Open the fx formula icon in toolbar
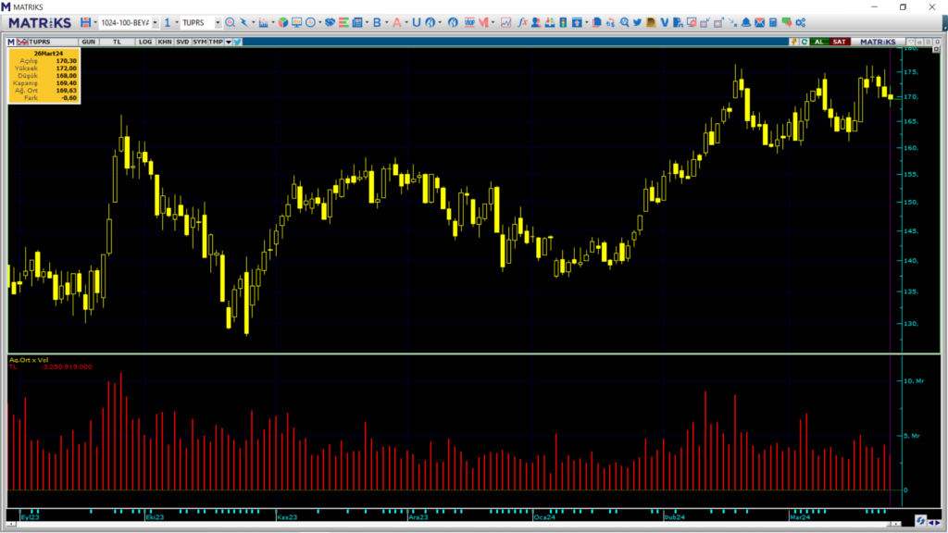The height and width of the screenshot is (533, 948). (x=522, y=22)
